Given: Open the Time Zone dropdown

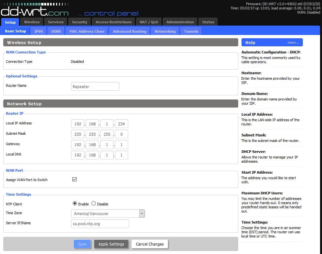Looking at the screenshot, I should click(x=108, y=214).
